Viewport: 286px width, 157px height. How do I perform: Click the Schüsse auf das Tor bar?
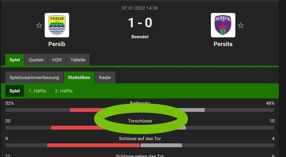pos(140,145)
